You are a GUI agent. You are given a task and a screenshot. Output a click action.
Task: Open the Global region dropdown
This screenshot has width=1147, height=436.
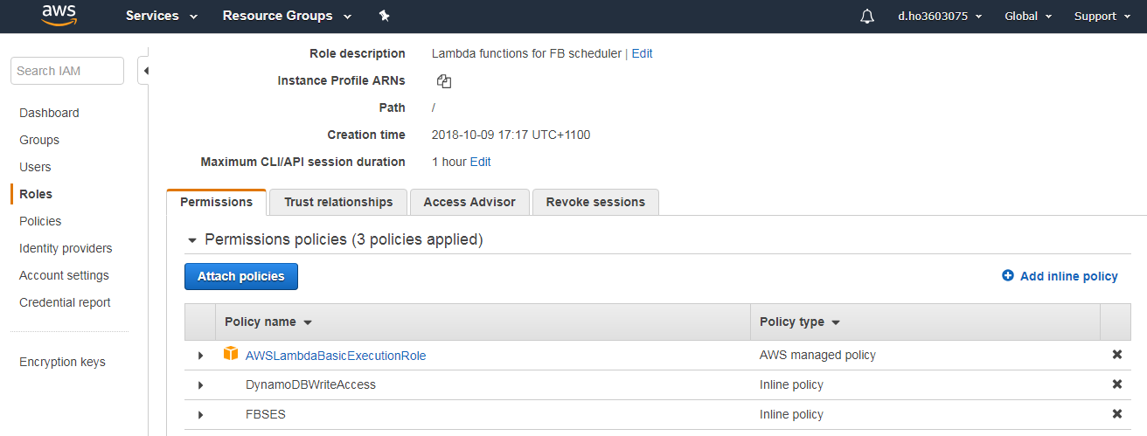click(x=1028, y=16)
